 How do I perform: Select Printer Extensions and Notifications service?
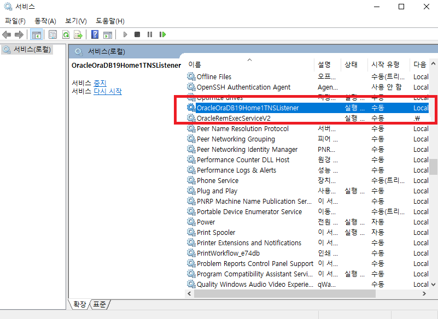point(249,243)
